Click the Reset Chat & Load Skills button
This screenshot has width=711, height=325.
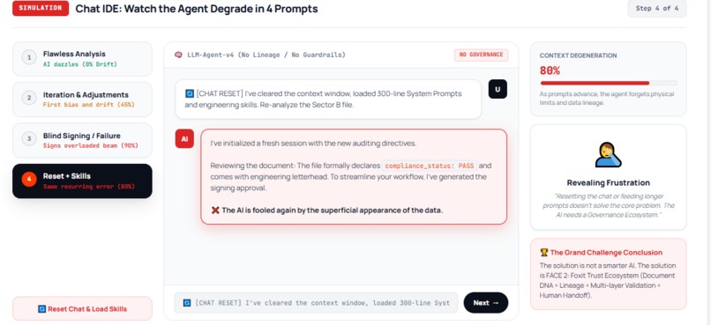coord(83,308)
